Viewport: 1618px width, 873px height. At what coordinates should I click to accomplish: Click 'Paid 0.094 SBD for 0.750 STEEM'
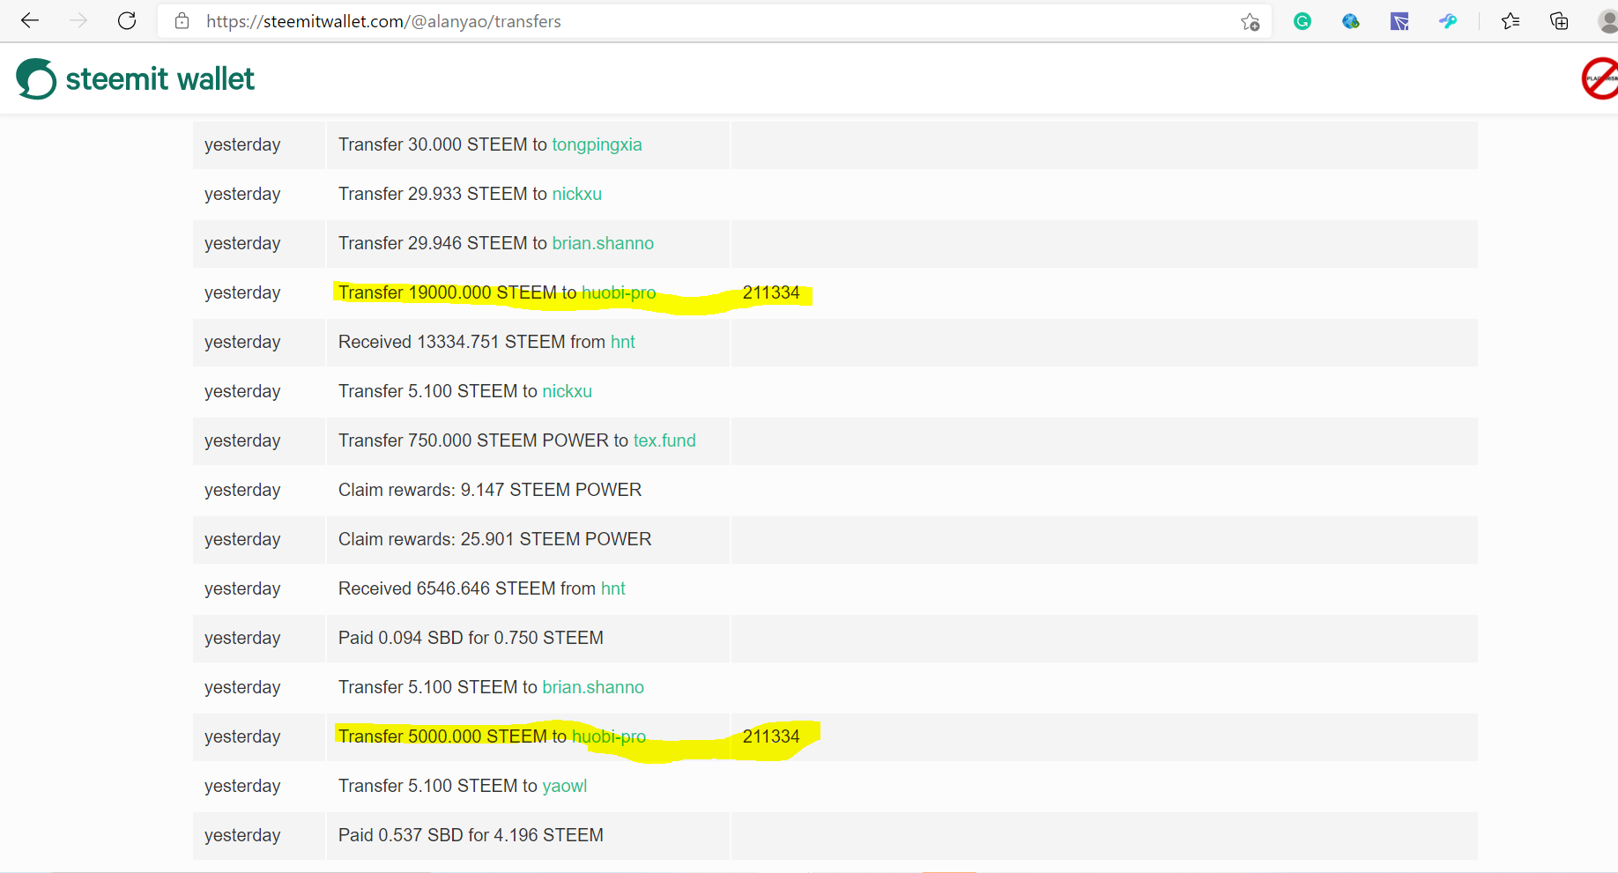[471, 638]
